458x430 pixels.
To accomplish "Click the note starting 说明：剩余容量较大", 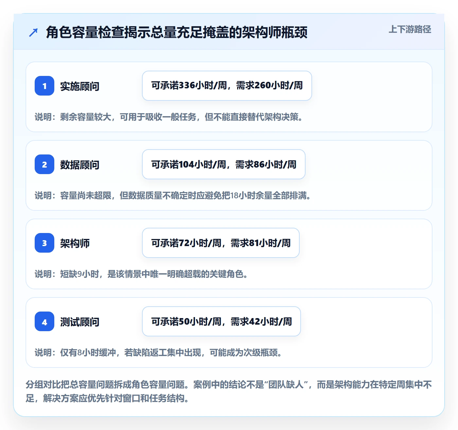I will pyautogui.click(x=169, y=117).
